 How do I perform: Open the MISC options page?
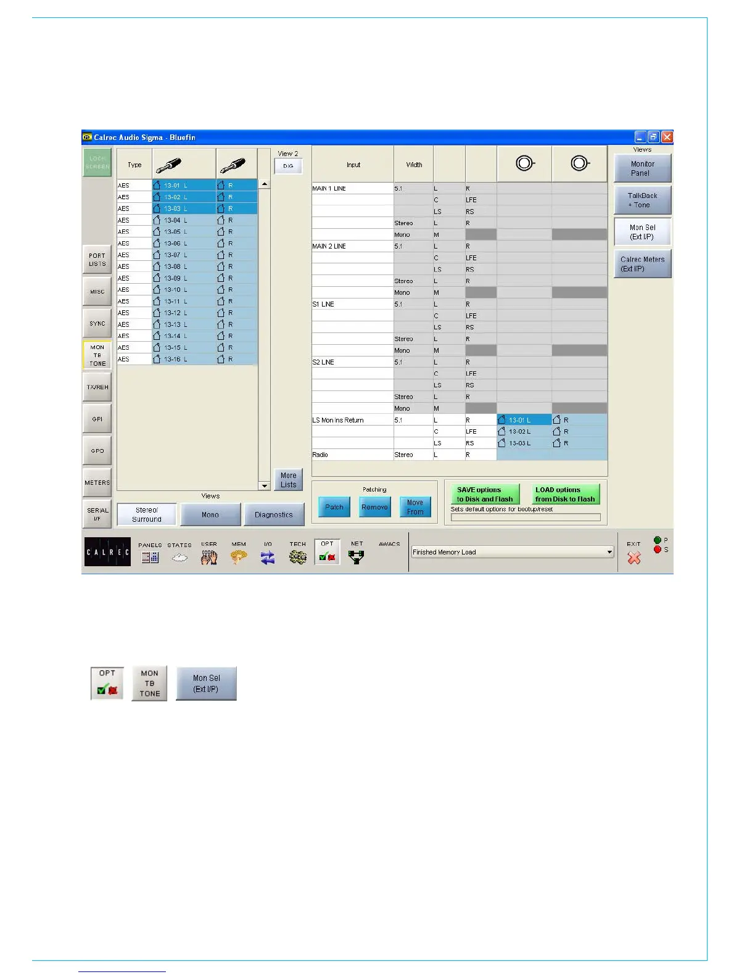tap(97, 292)
